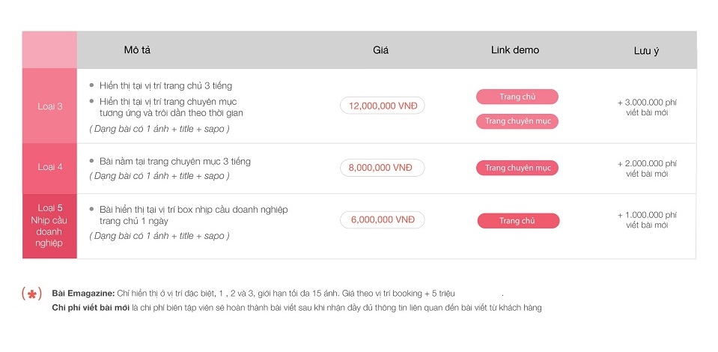Click the Lưu ý column header
Image resolution: width=718 pixels, height=352 pixels.
click(x=645, y=51)
